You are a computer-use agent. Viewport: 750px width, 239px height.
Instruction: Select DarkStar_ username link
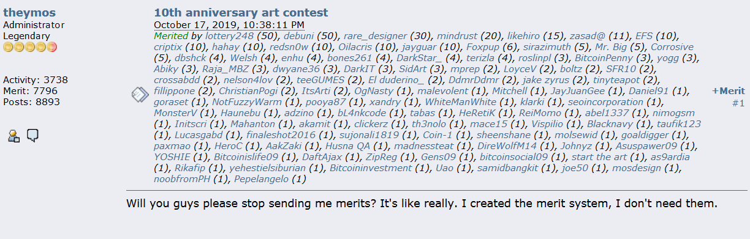tap(420, 58)
